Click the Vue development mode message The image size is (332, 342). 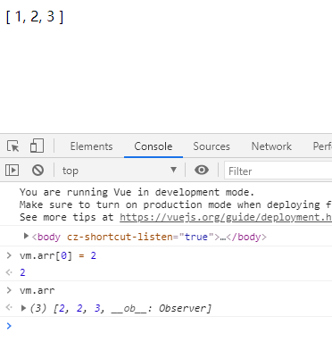coord(137,192)
